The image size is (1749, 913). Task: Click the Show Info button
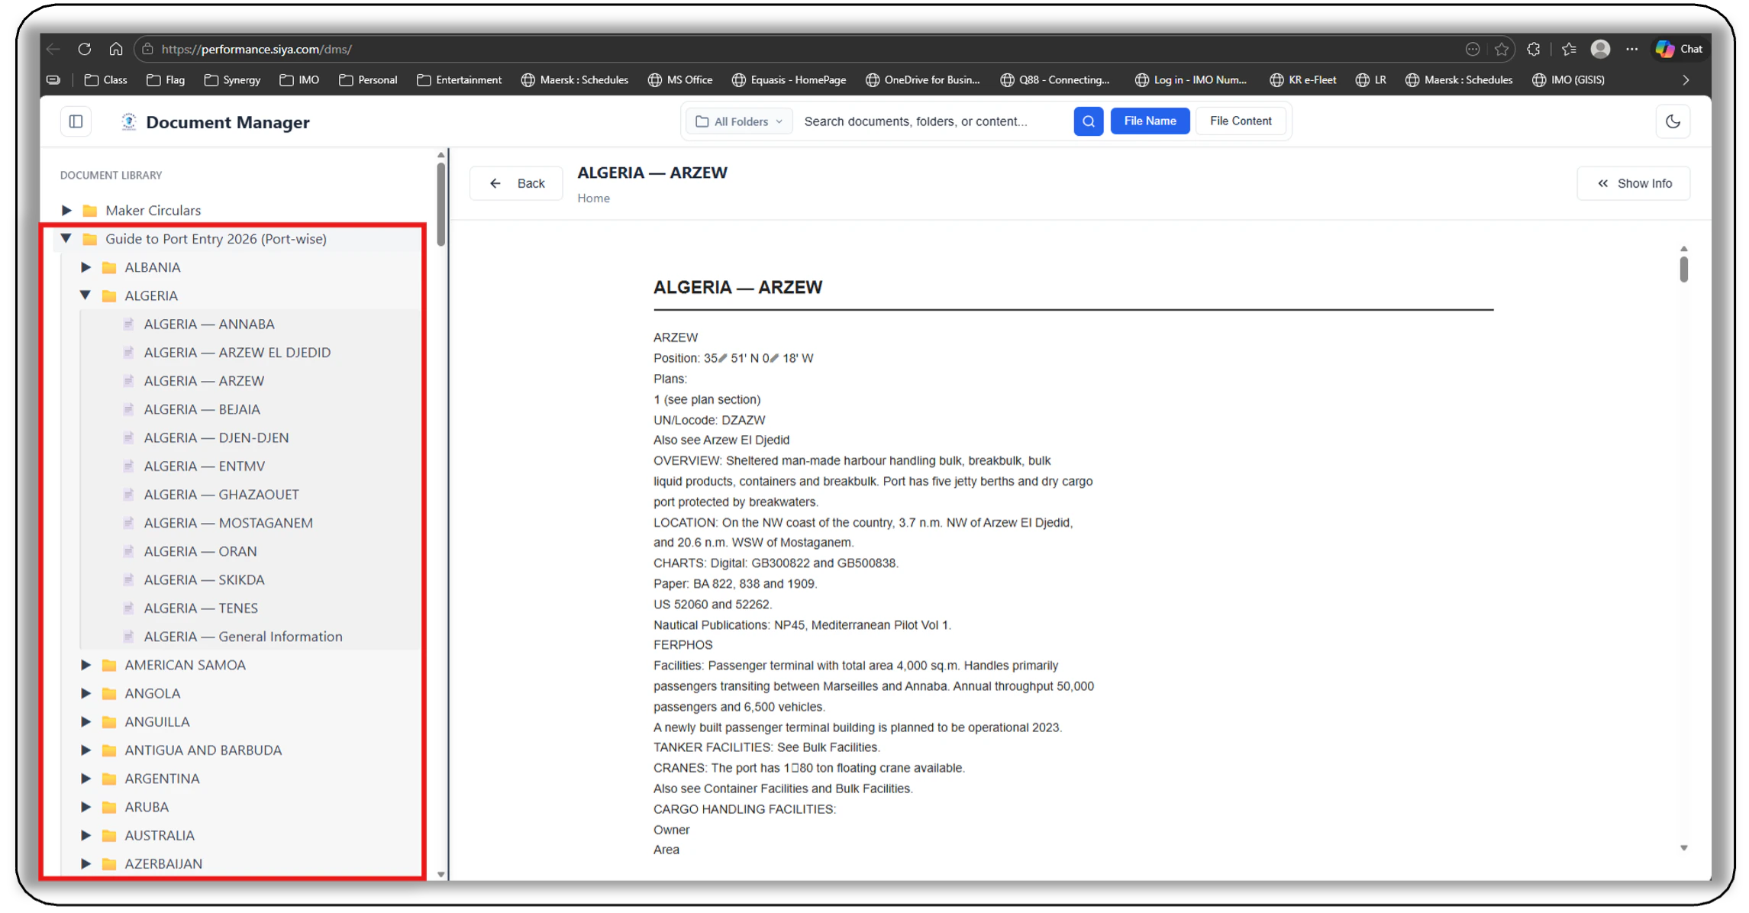1634,183
